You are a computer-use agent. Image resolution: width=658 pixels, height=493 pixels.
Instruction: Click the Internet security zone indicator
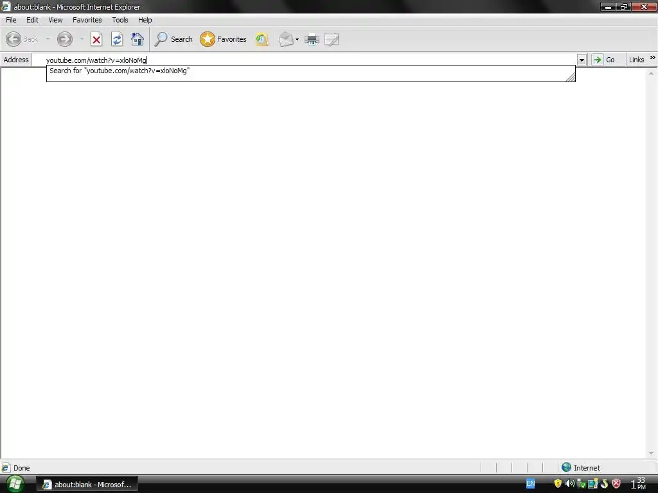581,467
